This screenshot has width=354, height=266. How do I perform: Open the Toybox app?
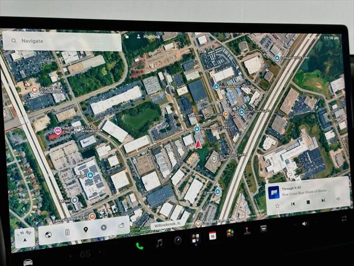tap(230, 233)
